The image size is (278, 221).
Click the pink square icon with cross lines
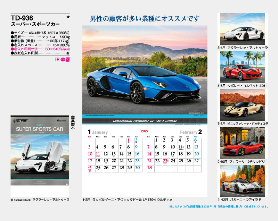tap(68, 59)
